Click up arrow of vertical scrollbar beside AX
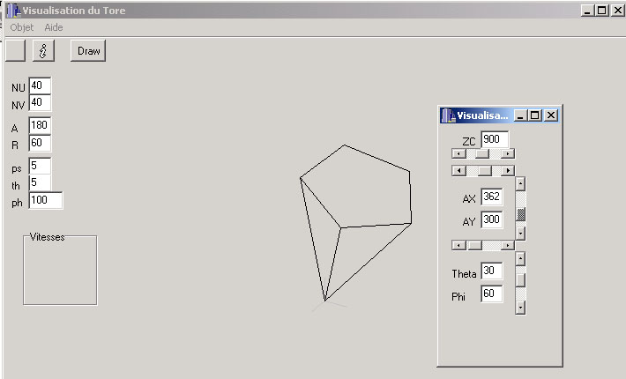The width and height of the screenshot is (626, 379). tap(520, 184)
